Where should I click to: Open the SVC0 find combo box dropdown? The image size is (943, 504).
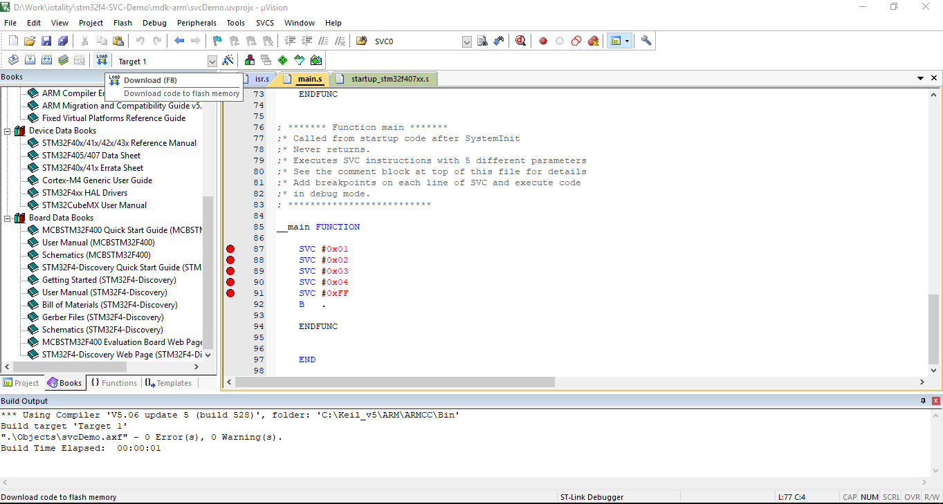point(467,41)
